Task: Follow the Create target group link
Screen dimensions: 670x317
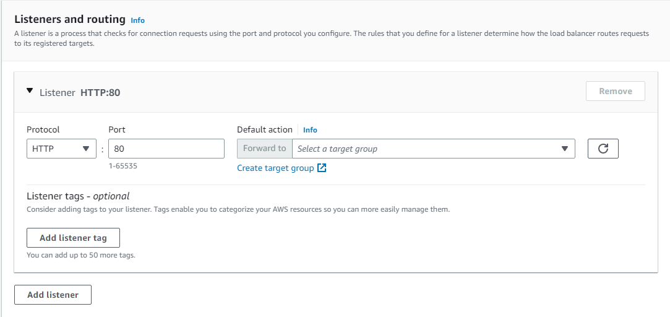Action: pyautogui.click(x=275, y=168)
